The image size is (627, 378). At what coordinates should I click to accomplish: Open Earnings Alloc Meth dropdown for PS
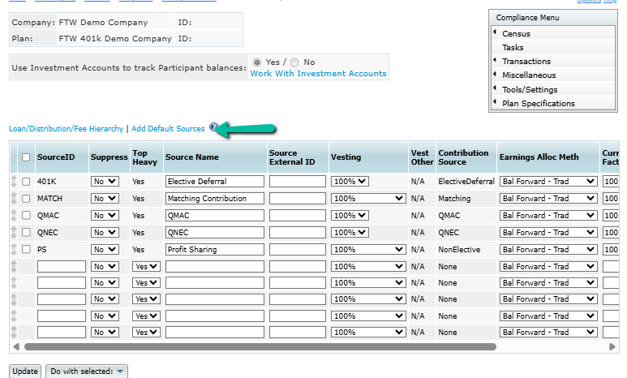click(x=548, y=249)
